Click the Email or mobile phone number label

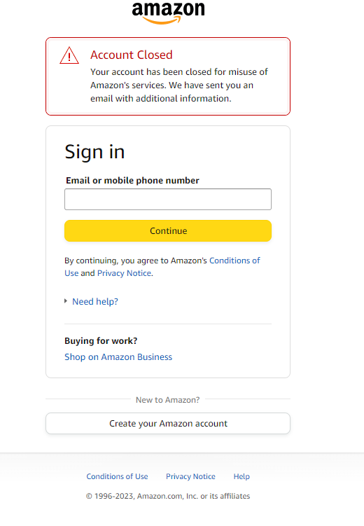click(132, 181)
